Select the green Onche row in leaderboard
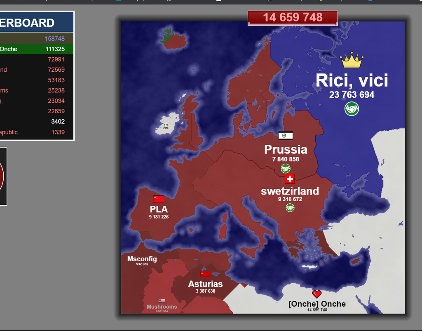This screenshot has width=422, height=331. click(x=36, y=49)
